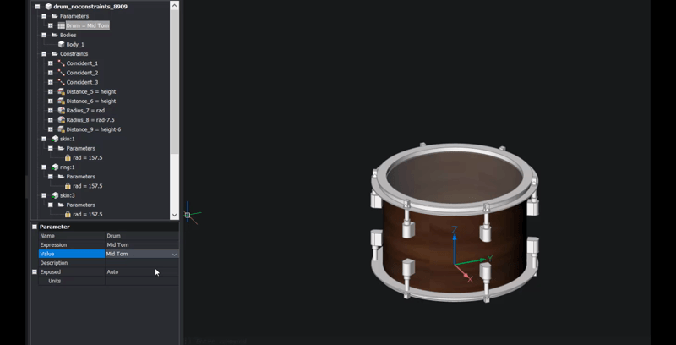
Task: Expand the Coincident_2 constraint node
Action: 50,73
